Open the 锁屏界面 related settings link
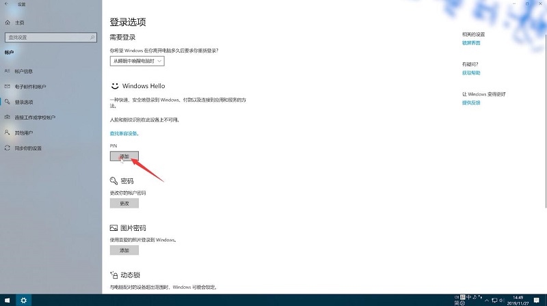The image size is (547, 306). (x=471, y=43)
